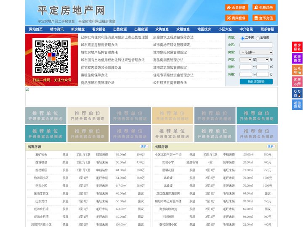Open the 海景房欧洲苑 rental listing
Viewport: 303px width, 227px height.
(x=168, y=209)
